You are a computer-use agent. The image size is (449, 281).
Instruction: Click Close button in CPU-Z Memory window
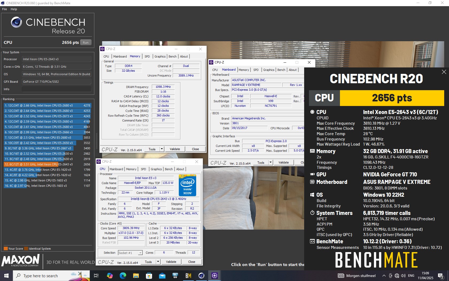tap(195, 149)
